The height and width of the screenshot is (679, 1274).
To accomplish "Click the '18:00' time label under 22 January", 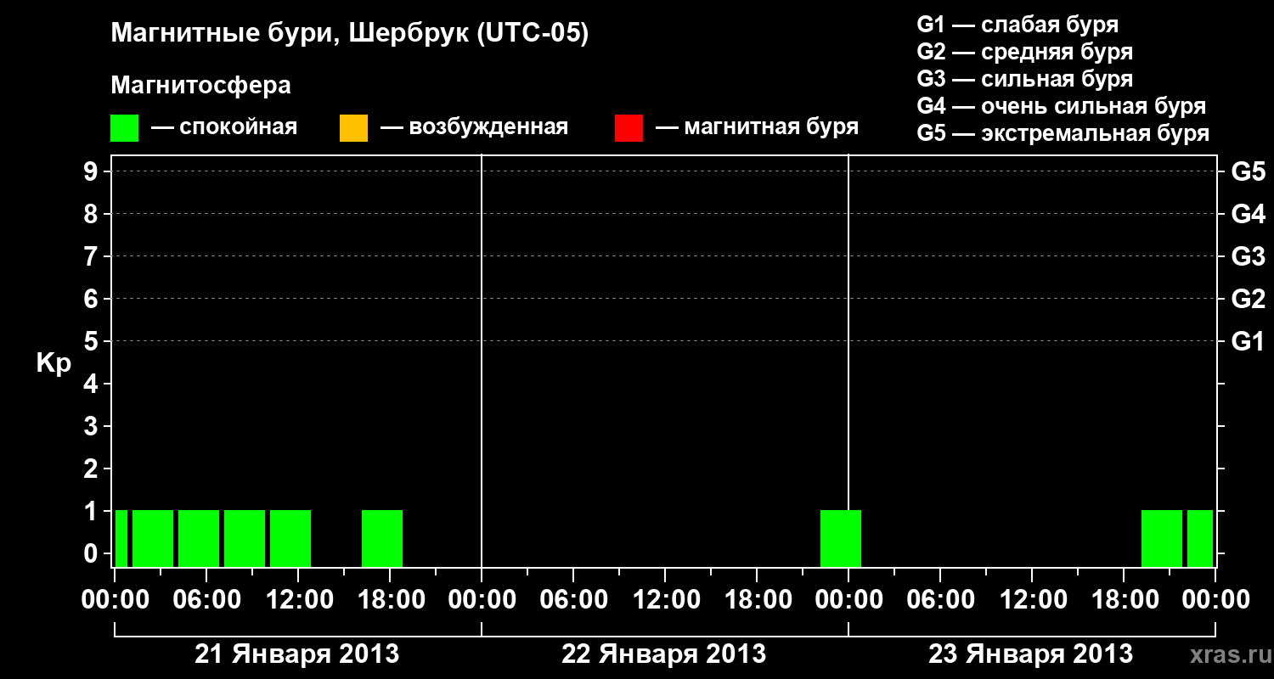I will [x=757, y=600].
